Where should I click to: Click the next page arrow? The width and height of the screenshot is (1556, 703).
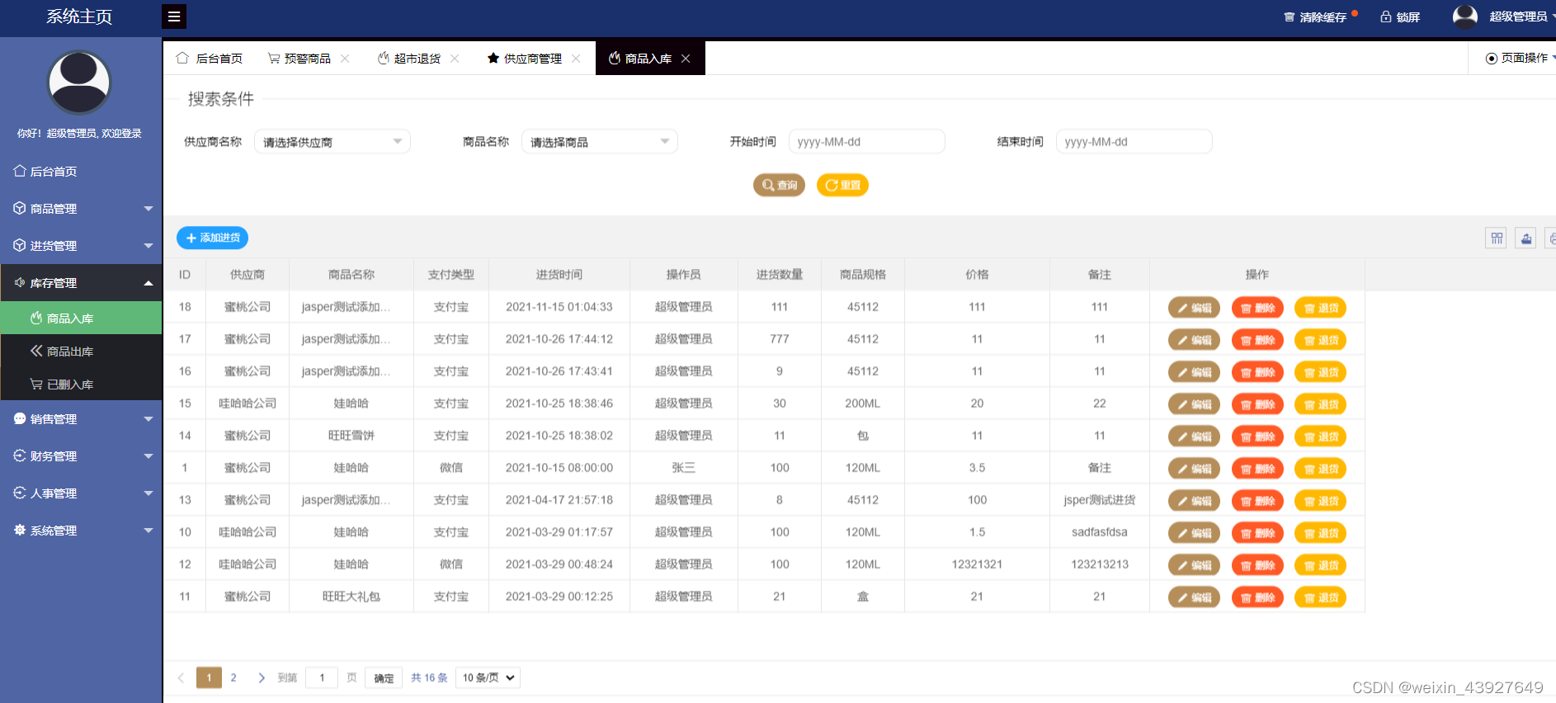[262, 677]
